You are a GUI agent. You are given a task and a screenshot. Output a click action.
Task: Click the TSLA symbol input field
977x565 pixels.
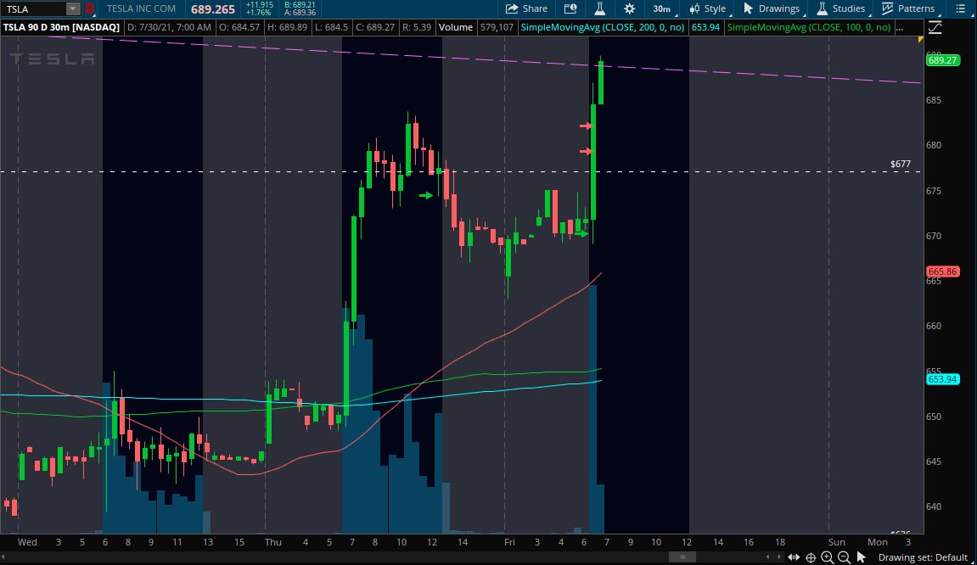coord(34,8)
